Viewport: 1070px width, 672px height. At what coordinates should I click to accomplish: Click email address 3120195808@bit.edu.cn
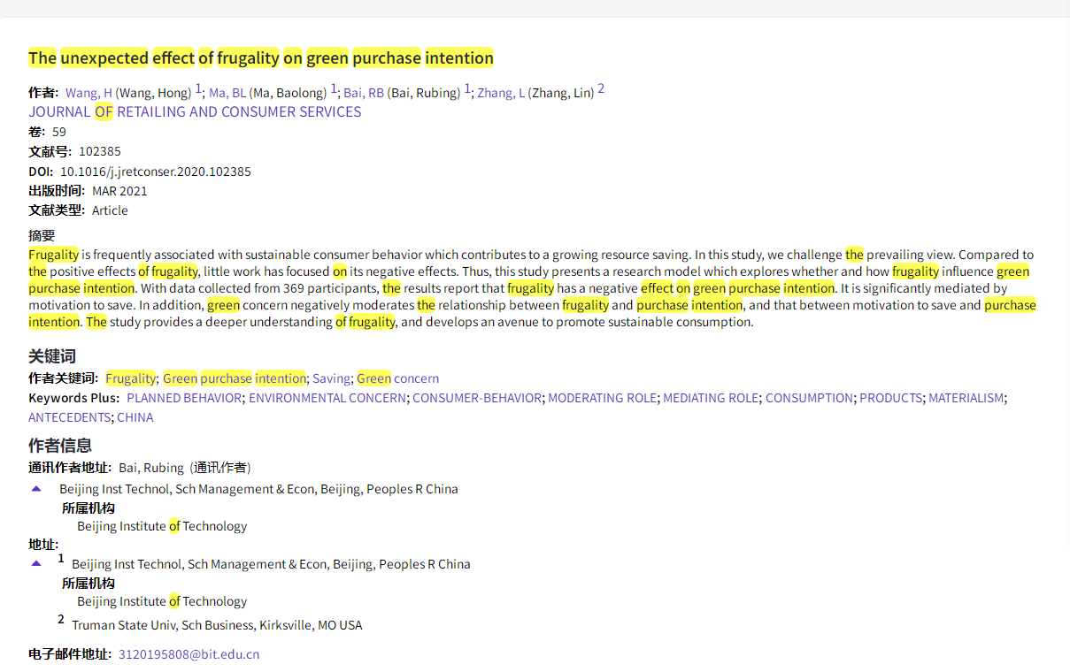click(189, 654)
